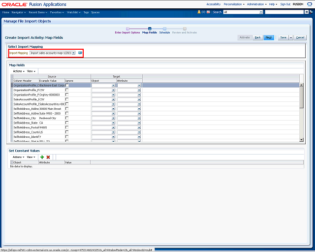Click the green plus add constant value icon
This screenshot has width=315, height=252.
coord(42,157)
